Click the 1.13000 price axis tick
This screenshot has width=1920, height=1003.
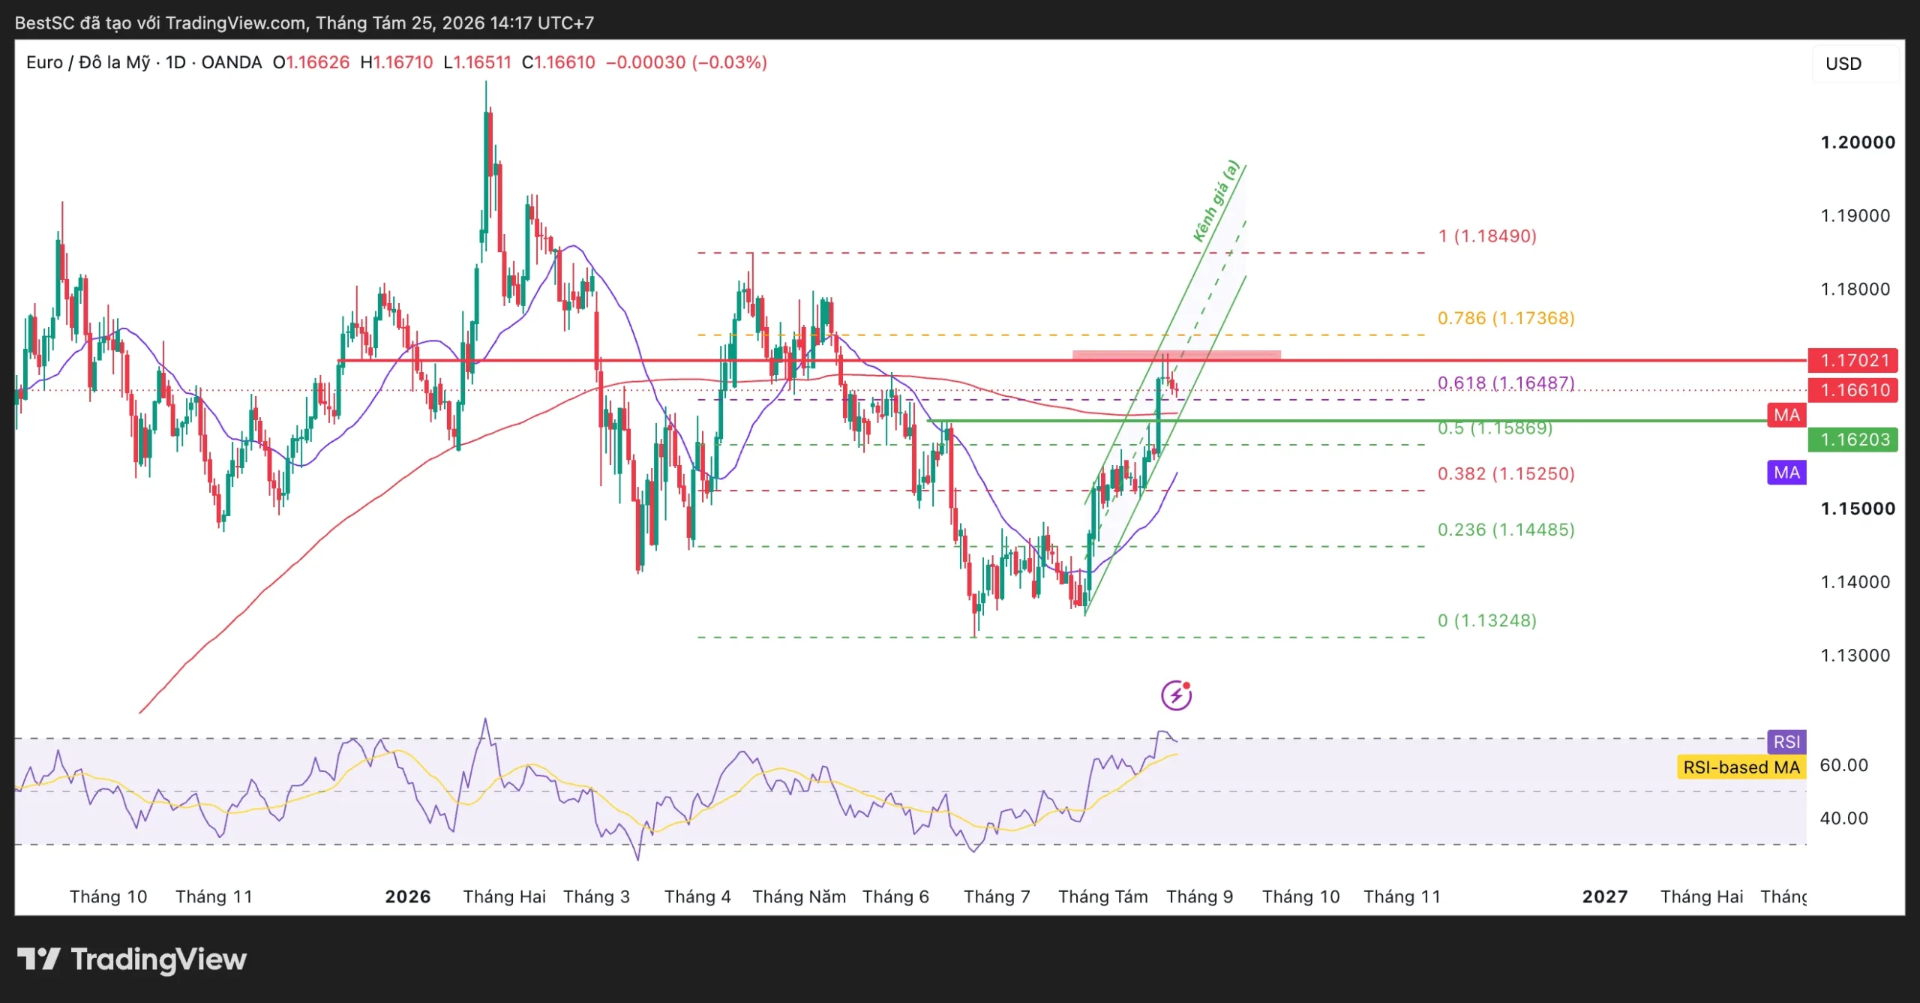point(1855,656)
